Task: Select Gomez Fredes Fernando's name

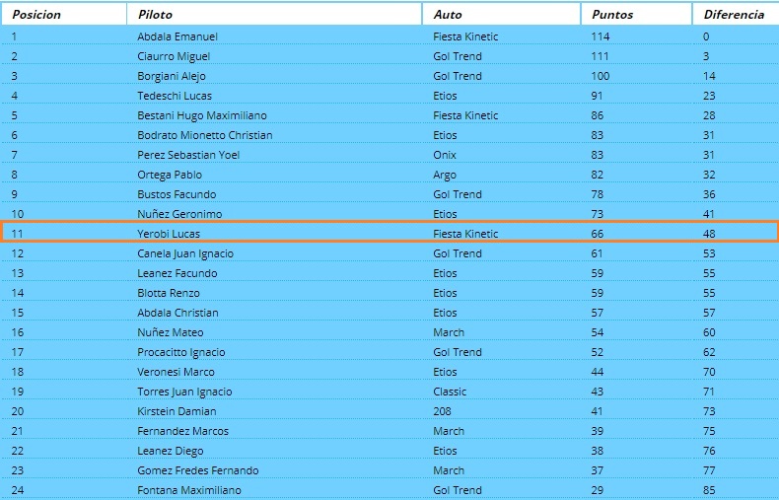Action: (198, 470)
